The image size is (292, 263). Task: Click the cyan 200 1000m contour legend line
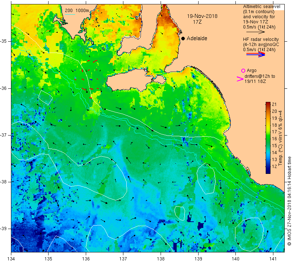70,14
